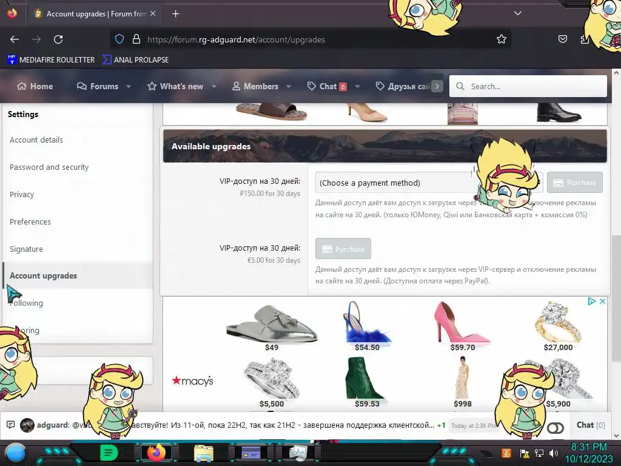Click the $998 dress ad item
Image resolution: width=621 pixels, height=466 pixels.
coord(462,383)
